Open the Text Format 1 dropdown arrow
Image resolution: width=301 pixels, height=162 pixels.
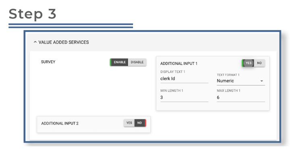coord(262,81)
